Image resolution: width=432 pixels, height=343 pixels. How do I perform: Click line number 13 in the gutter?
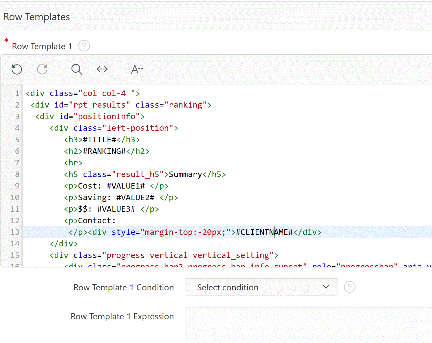15,232
